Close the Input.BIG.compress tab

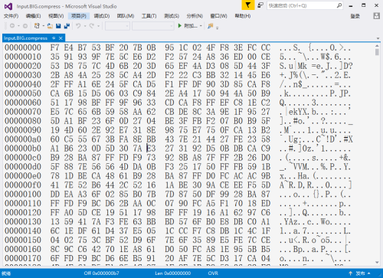coord(61,38)
